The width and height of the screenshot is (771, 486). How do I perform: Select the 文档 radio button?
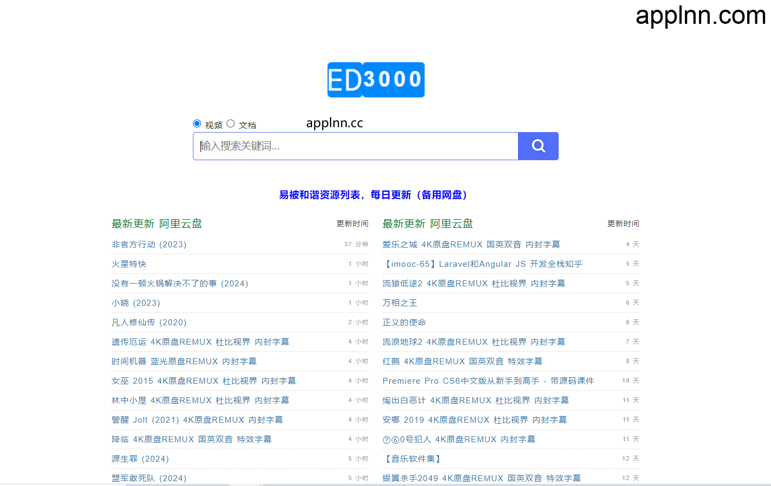coord(230,123)
